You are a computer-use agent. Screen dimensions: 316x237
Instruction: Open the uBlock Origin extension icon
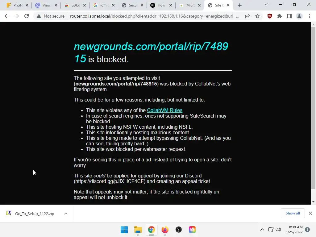(x=270, y=16)
